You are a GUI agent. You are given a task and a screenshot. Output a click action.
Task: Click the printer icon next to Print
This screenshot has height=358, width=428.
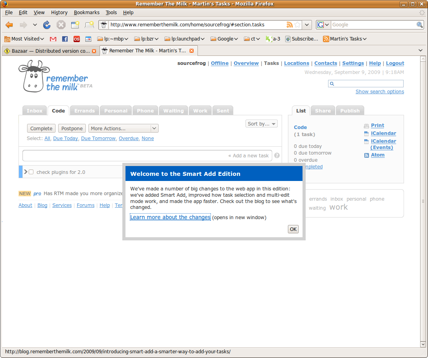[366, 126]
